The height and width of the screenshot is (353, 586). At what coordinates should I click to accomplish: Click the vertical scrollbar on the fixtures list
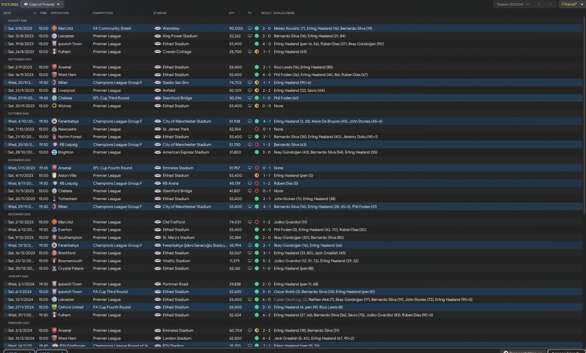tap(584, 114)
